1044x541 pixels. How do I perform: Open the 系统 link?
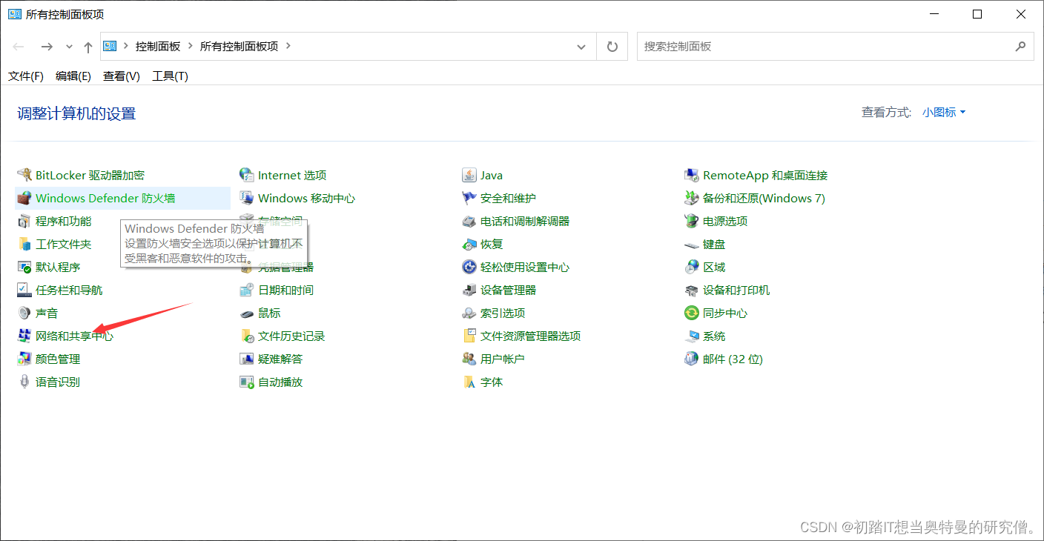(x=714, y=336)
